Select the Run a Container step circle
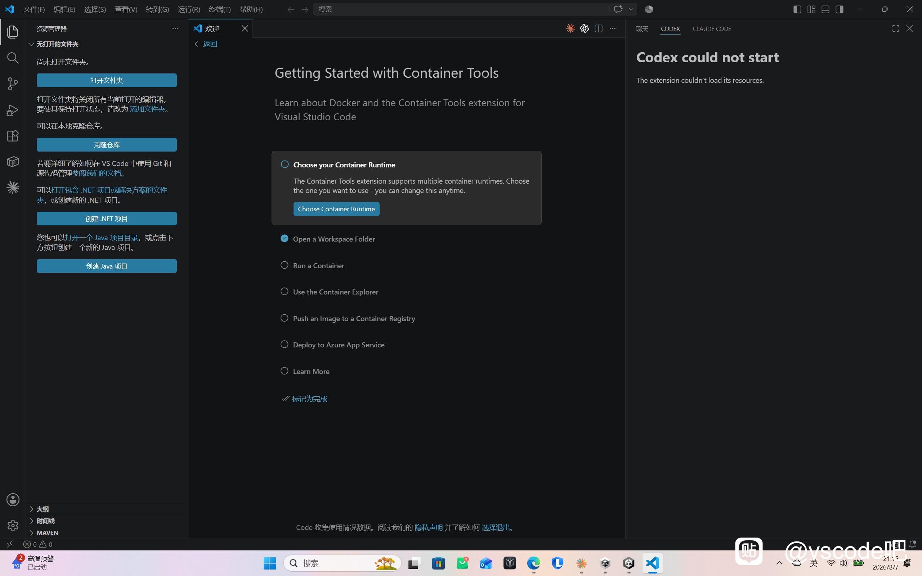922x576 pixels. pos(285,265)
